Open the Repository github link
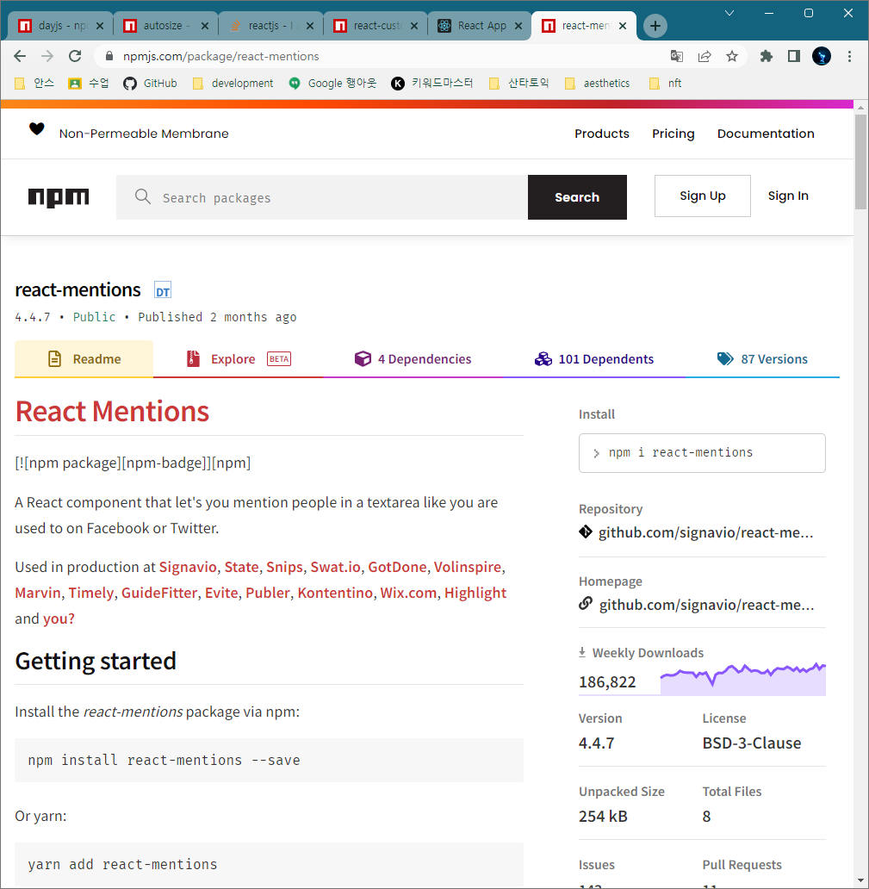Viewport: 869px width, 889px height. [705, 532]
